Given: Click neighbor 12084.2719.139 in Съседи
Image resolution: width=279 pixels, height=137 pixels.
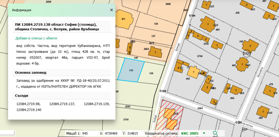Looking at the screenshot, I should [x=97, y=104].
